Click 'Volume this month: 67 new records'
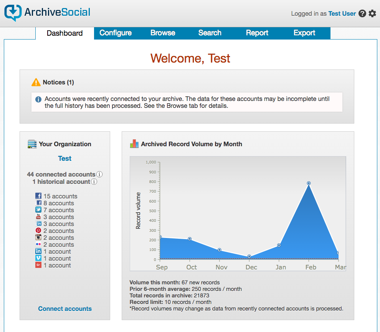This screenshot has width=380, height=332. click(x=175, y=282)
